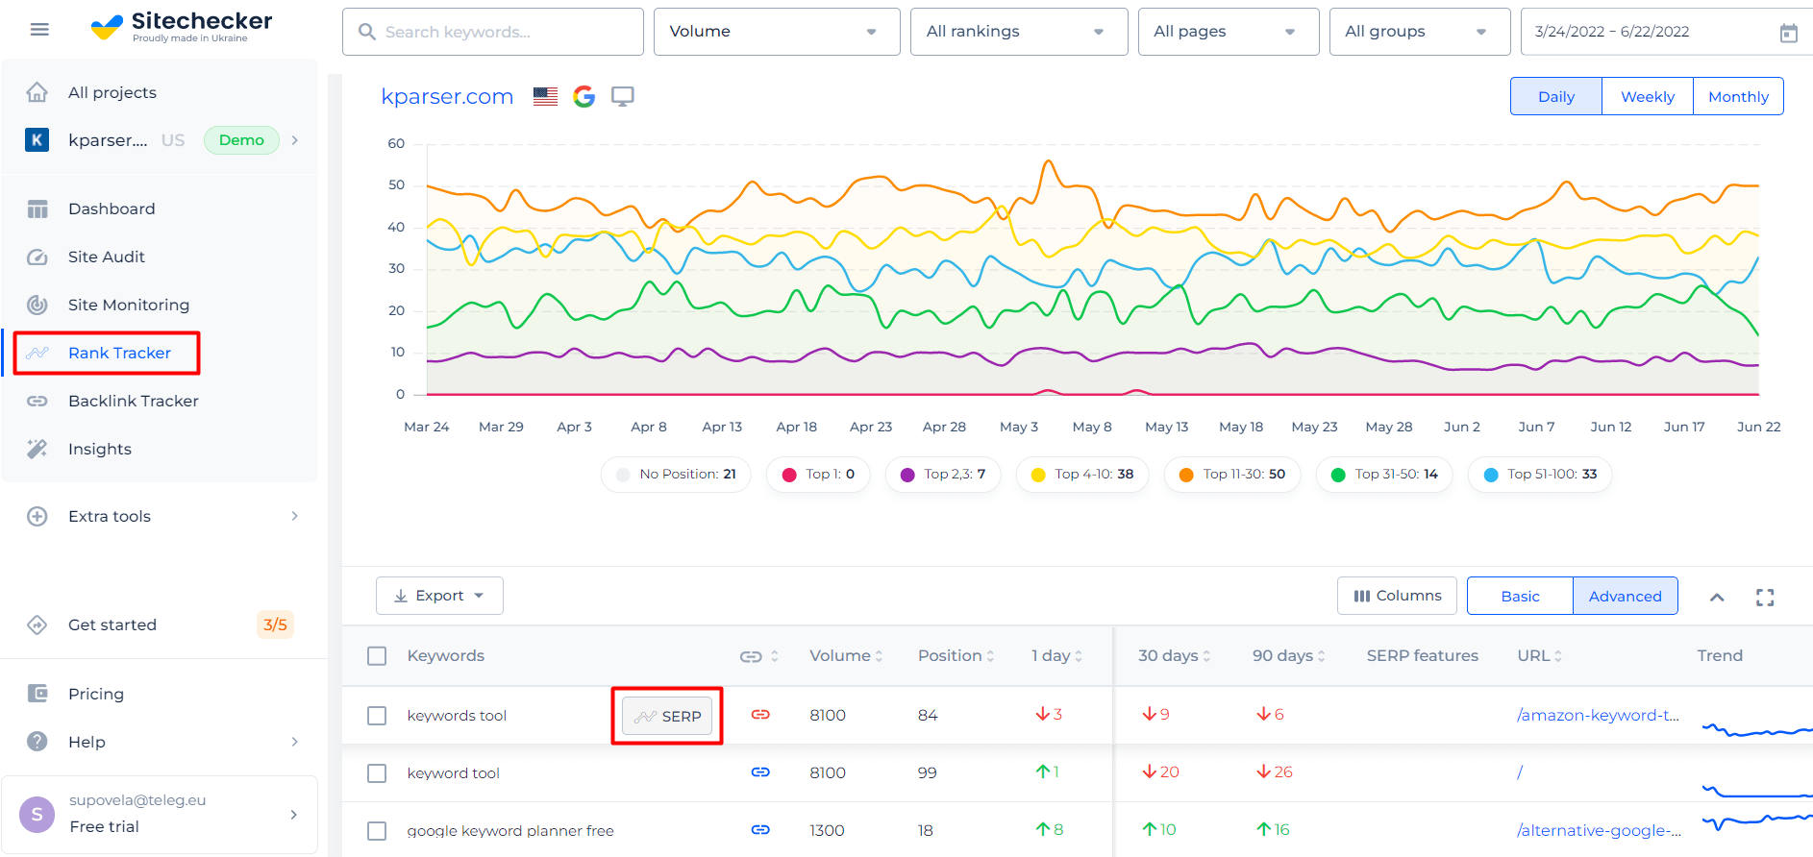
Task: Check 'google keyword planner free' row checkbox
Action: point(377,831)
